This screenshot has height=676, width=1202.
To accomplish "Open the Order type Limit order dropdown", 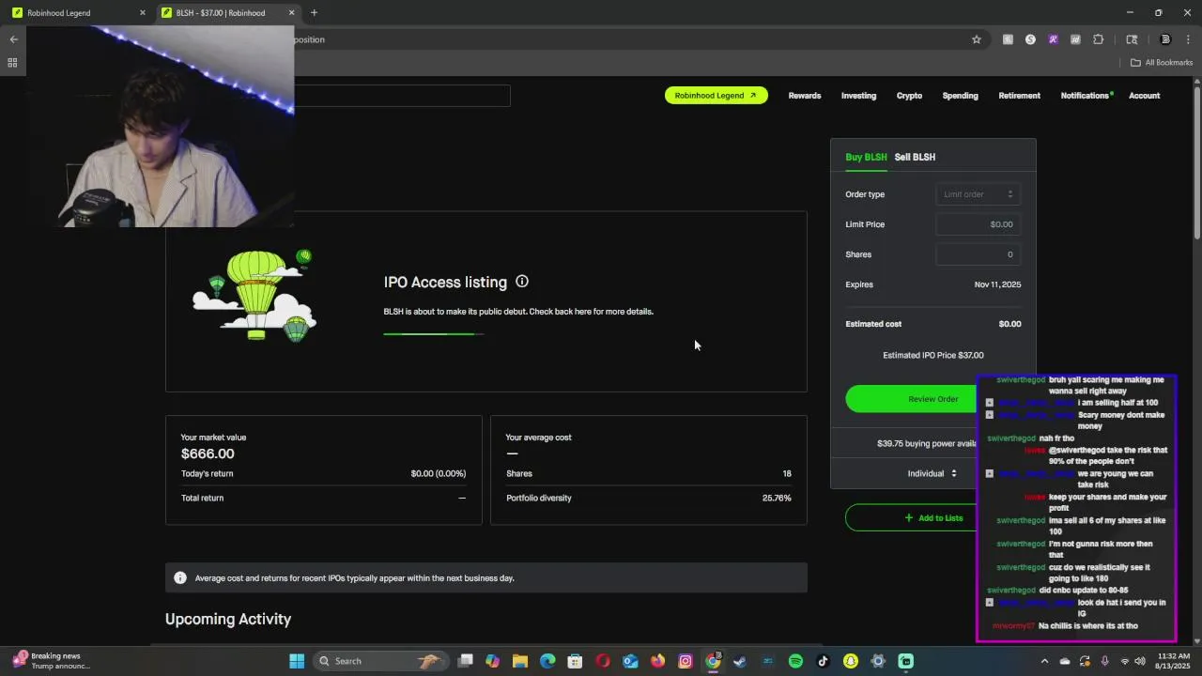I will pyautogui.click(x=978, y=194).
